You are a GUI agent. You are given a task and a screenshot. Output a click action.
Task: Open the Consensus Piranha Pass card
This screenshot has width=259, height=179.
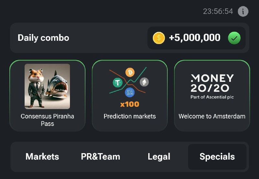click(47, 96)
